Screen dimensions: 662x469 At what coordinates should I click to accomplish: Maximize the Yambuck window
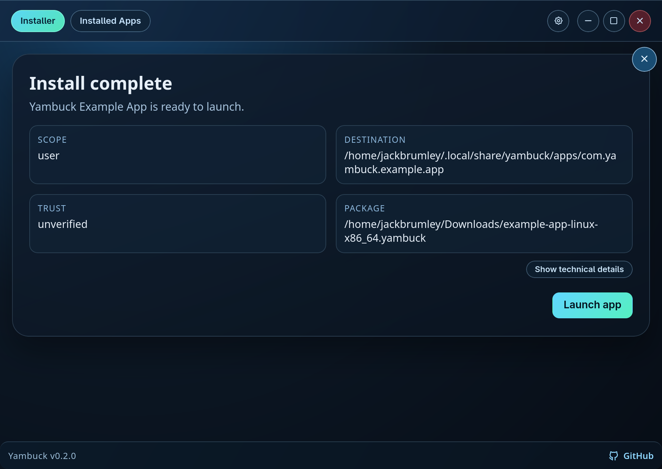tap(614, 21)
